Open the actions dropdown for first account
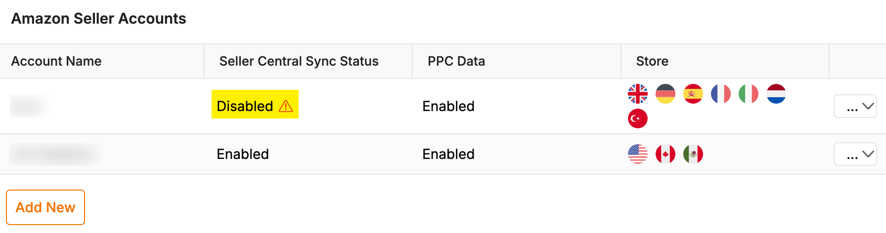This screenshot has height=233, width=886. coord(855,106)
